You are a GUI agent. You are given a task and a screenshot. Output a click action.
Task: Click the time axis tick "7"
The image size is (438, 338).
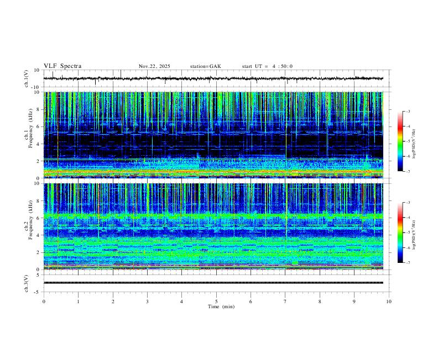click(285, 302)
